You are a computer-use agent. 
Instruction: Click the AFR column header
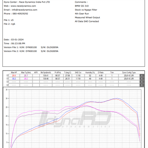[36, 73]
